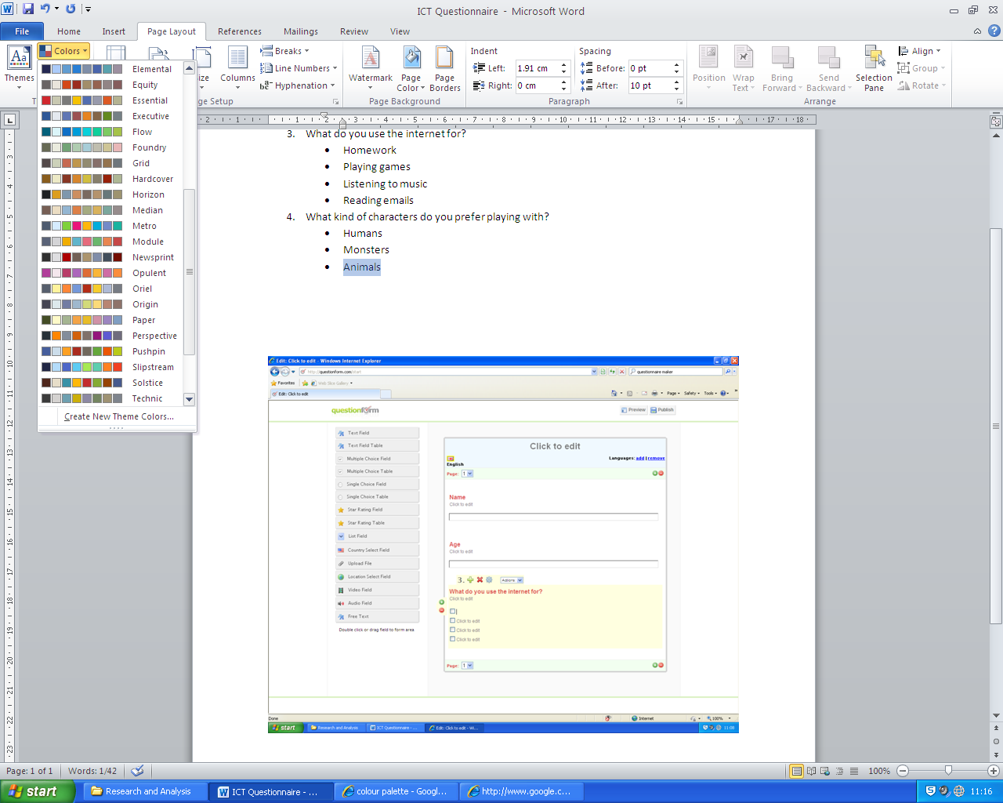
Task: Switch to the References tab
Action: click(239, 31)
